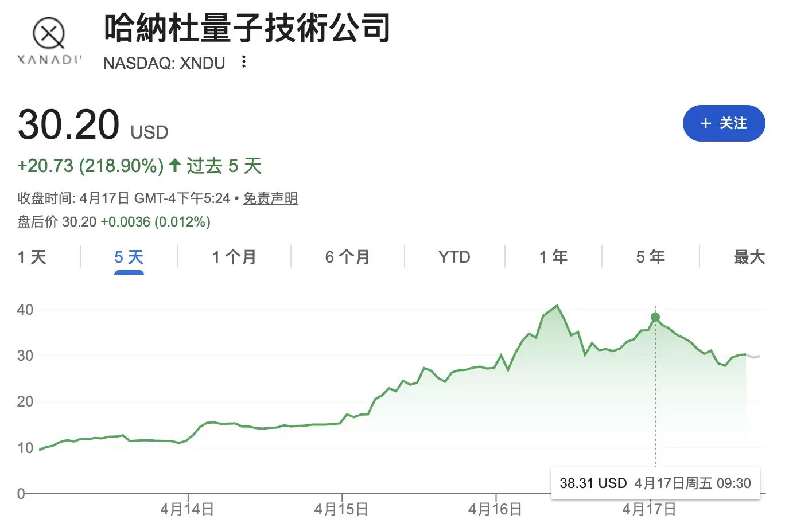Open the three-dot overflow menu next to NASDAQ: XNDU
The image size is (785, 531).
[x=243, y=63]
